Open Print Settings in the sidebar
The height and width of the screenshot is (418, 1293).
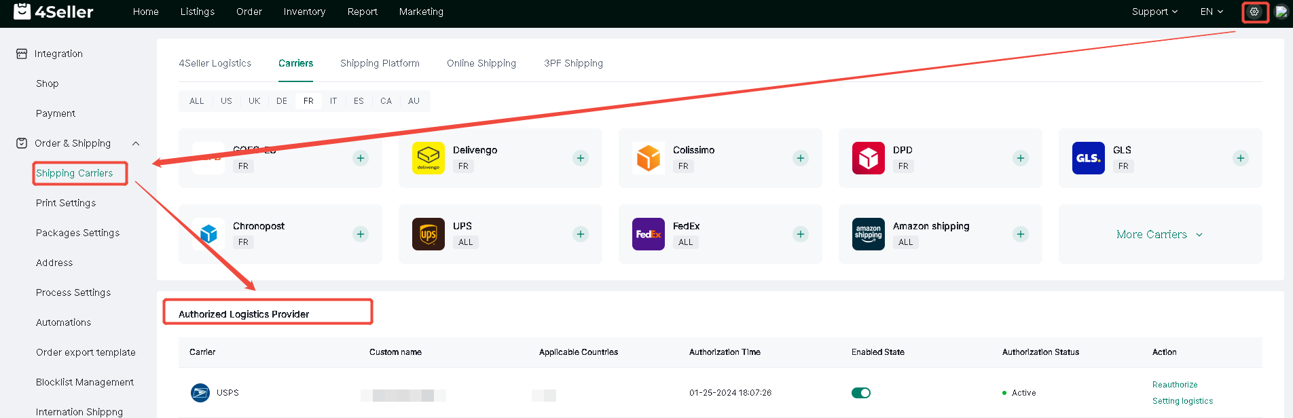tap(66, 203)
